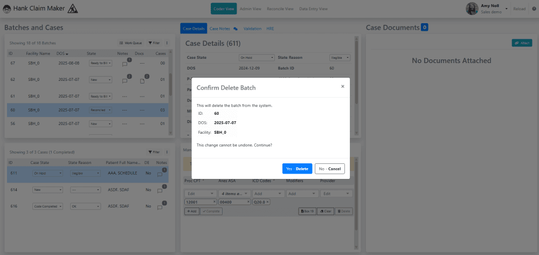This screenshot has height=255, width=539.
Task: Open State dropdown for batch 62
Action: pos(100,80)
